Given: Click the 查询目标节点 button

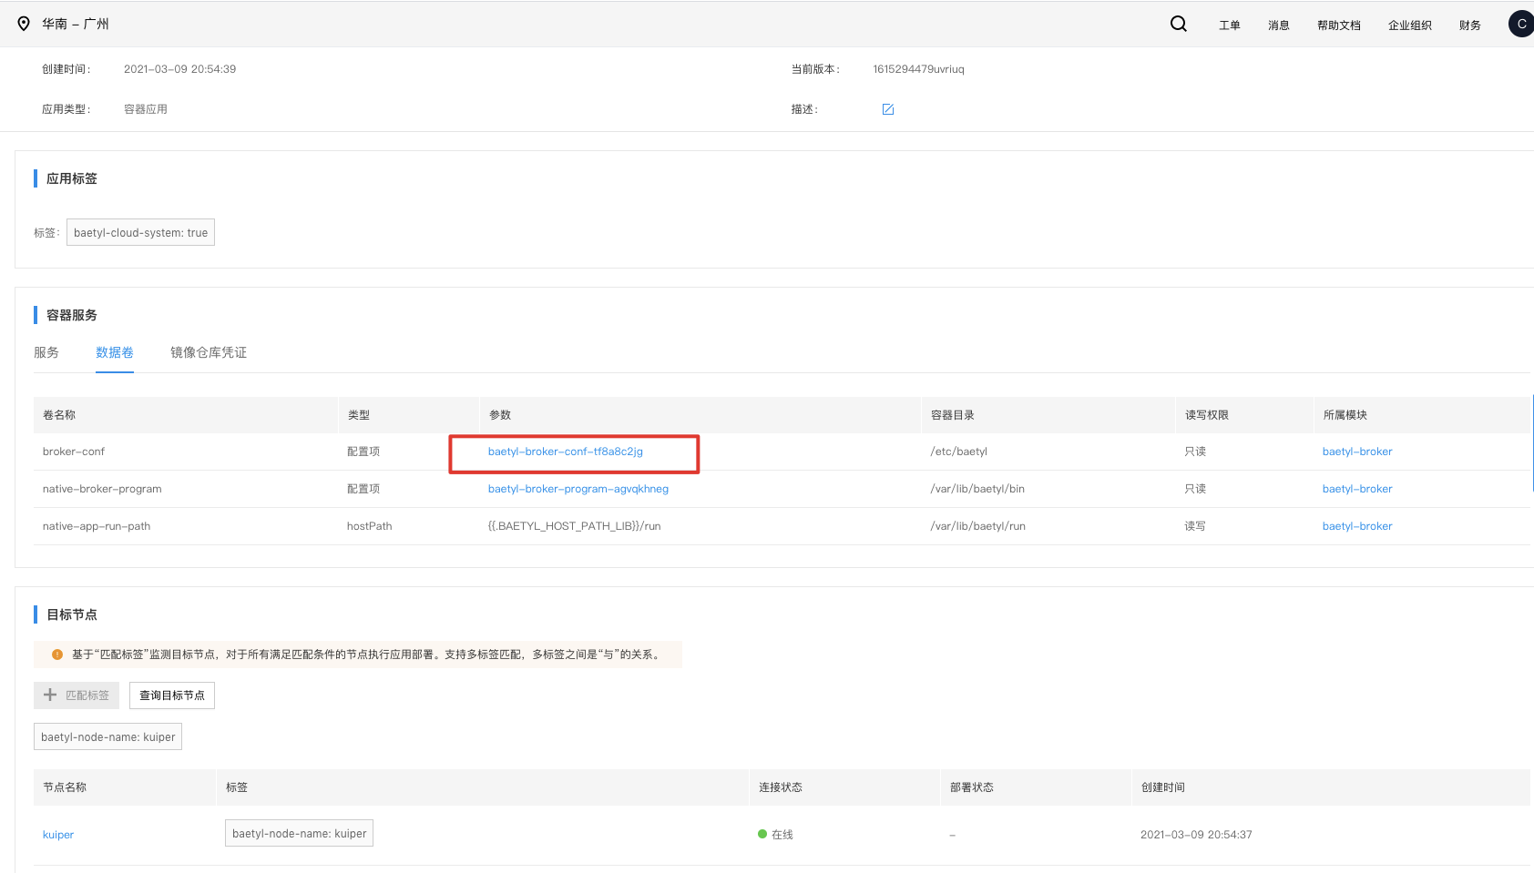Looking at the screenshot, I should (172, 695).
